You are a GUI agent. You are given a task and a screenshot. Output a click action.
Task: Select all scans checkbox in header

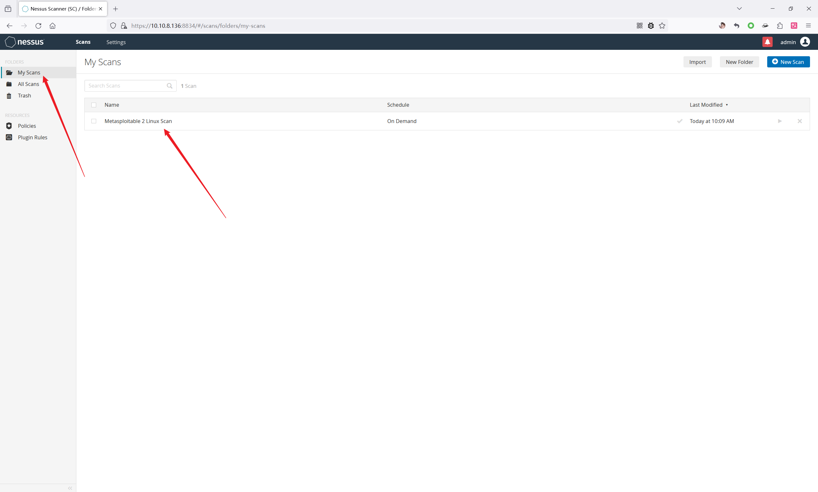[94, 105]
